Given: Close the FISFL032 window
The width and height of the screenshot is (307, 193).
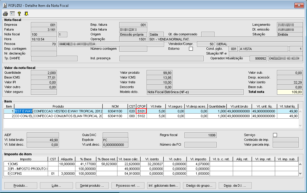Looking at the screenshot, I should click(299, 5).
